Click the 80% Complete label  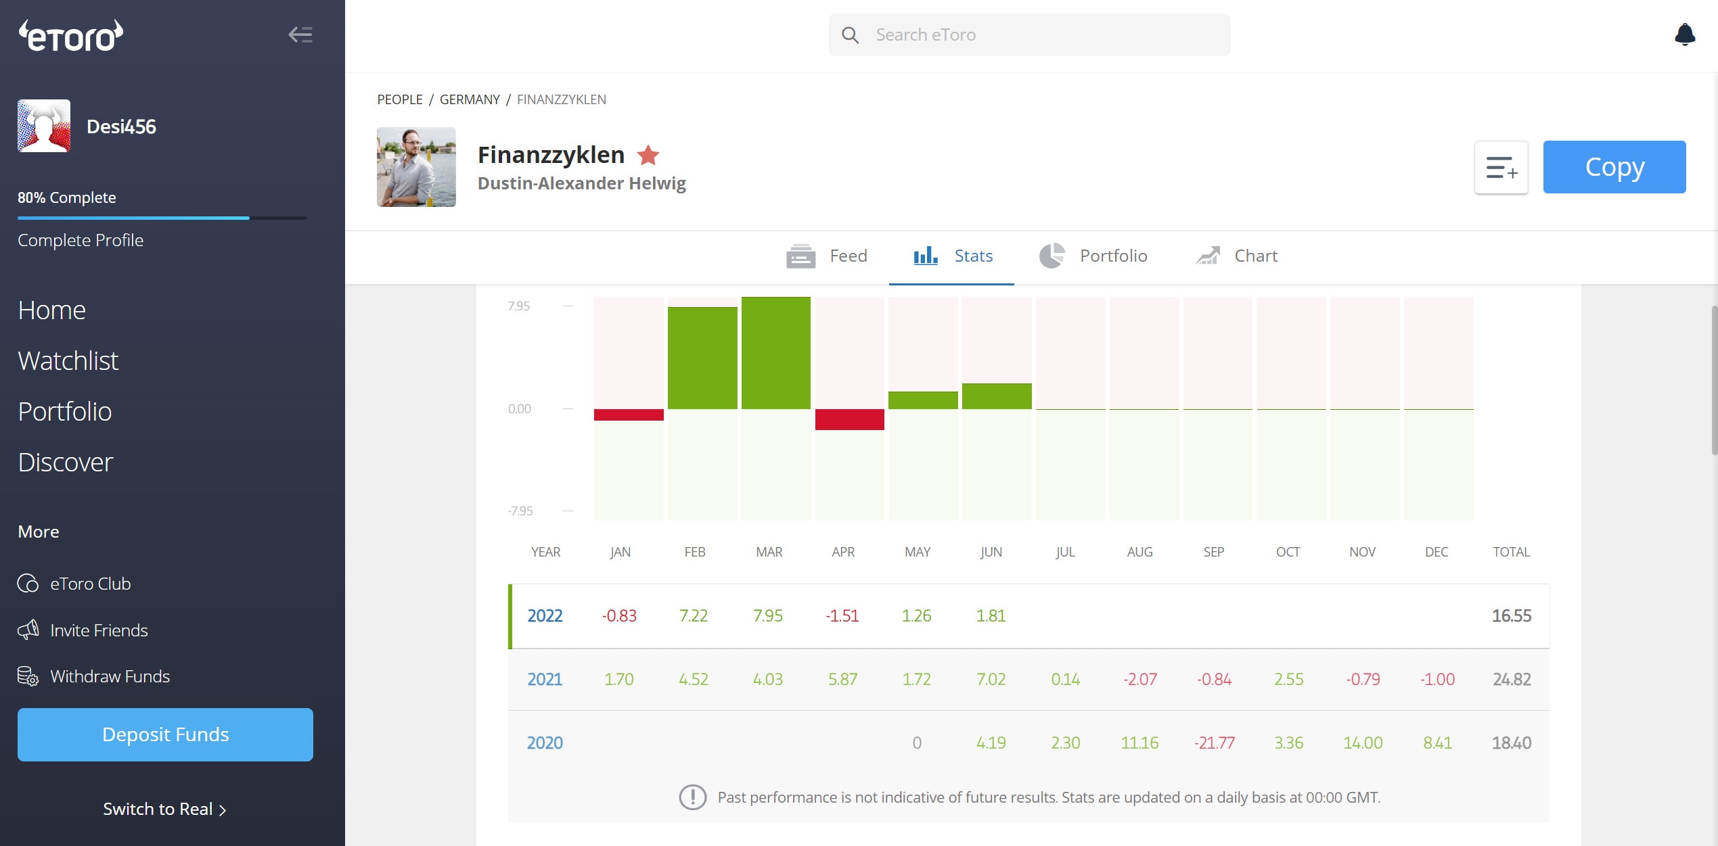point(66,197)
